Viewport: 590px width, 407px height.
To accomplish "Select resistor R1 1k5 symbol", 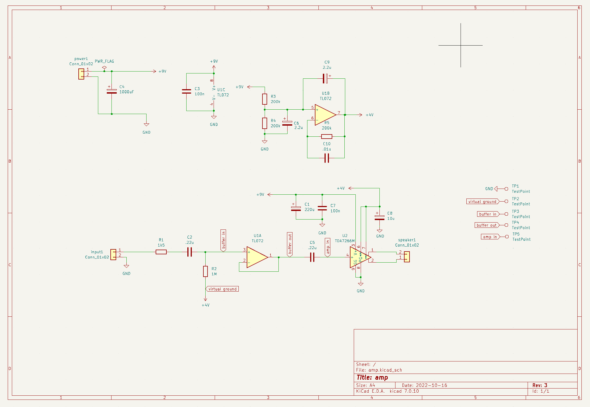I will 161,252.
